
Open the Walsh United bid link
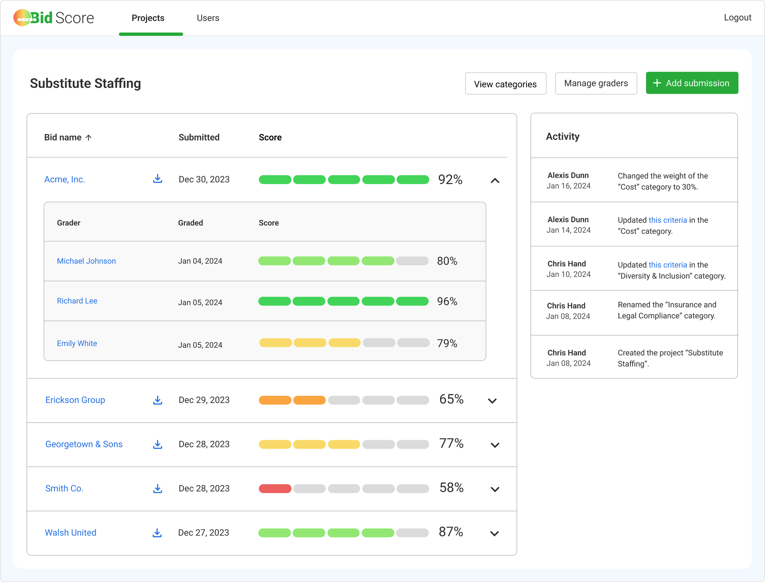pos(71,533)
